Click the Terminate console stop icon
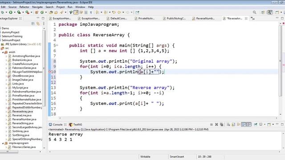Viewport: 285px width, 160px height. coord(212,124)
